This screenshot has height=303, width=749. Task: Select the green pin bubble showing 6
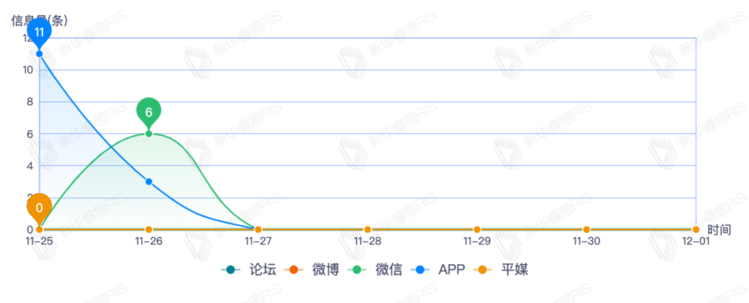(x=148, y=112)
